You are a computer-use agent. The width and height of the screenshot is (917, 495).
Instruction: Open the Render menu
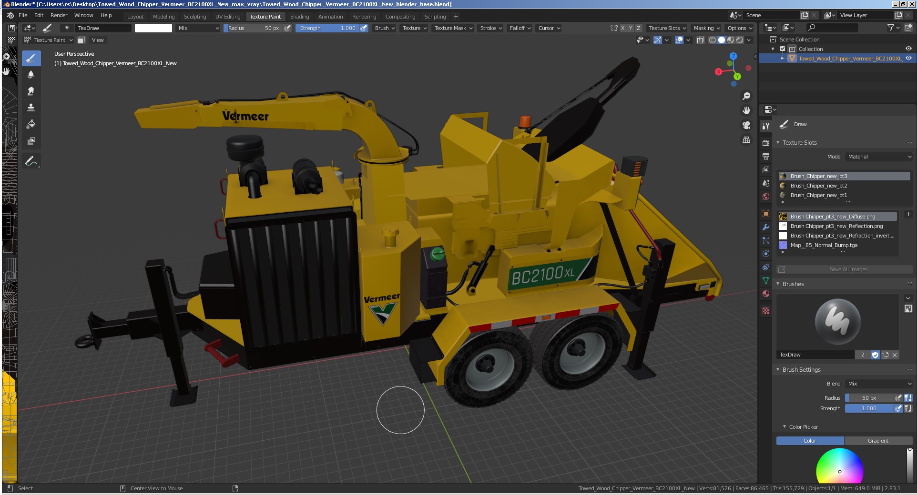(59, 15)
